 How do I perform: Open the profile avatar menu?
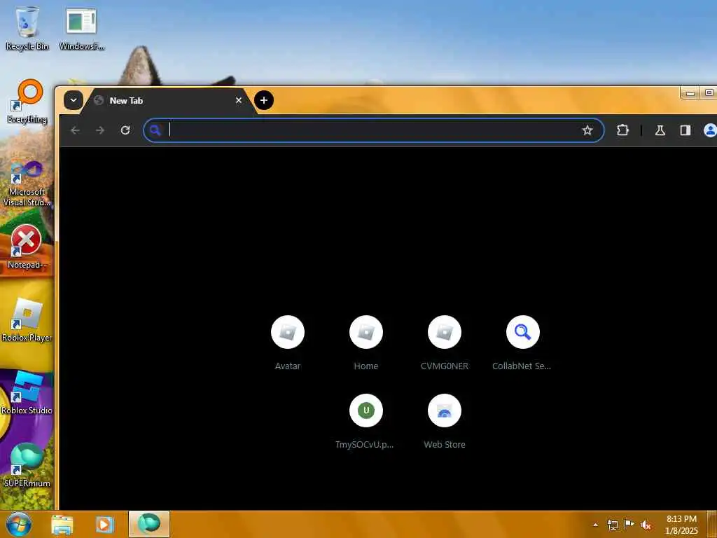(710, 130)
